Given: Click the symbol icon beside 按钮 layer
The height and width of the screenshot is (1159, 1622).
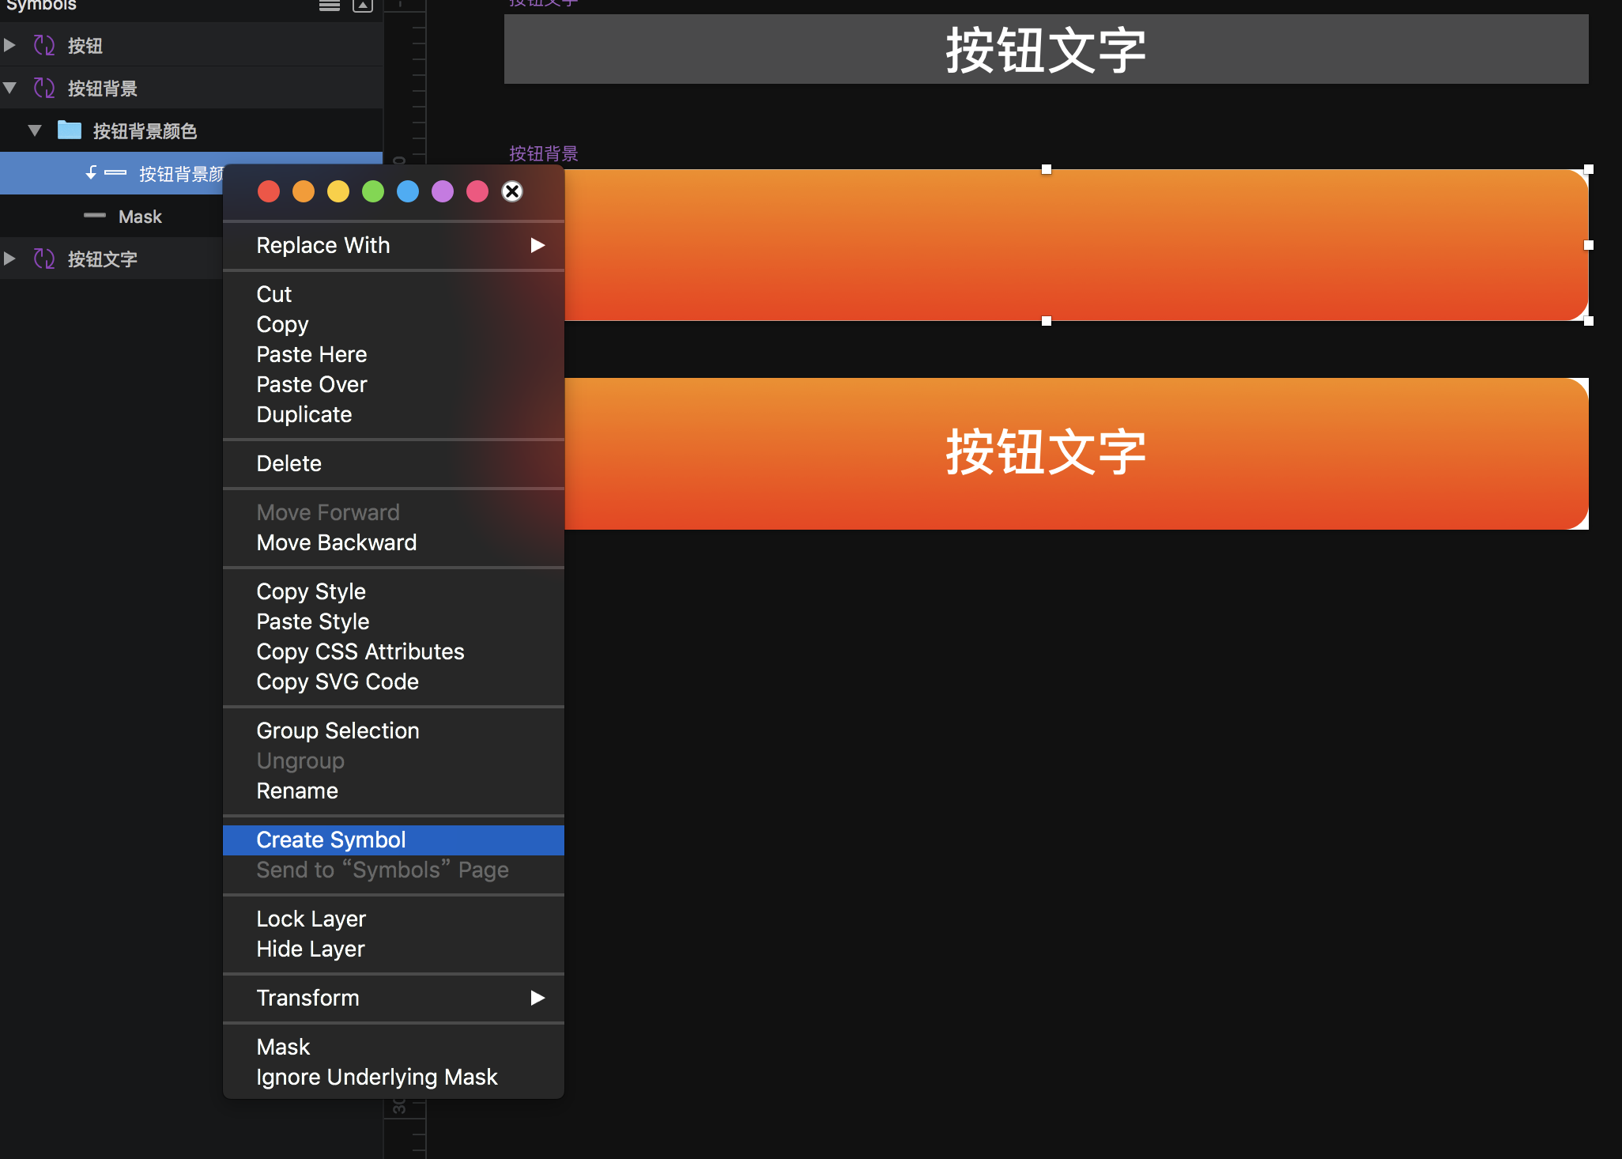Looking at the screenshot, I should [x=44, y=45].
